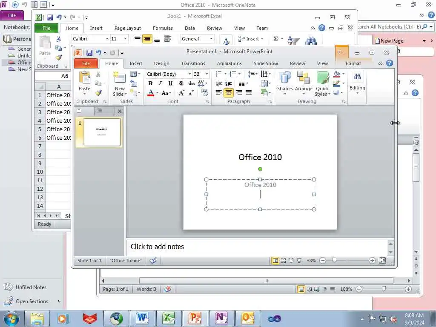Click Undo arrow in PowerPoint title bar
The height and width of the screenshot is (327, 436).
[98, 52]
